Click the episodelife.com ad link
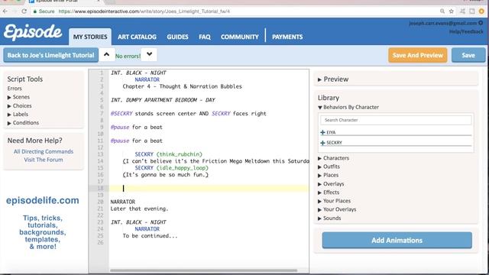 [43, 200]
